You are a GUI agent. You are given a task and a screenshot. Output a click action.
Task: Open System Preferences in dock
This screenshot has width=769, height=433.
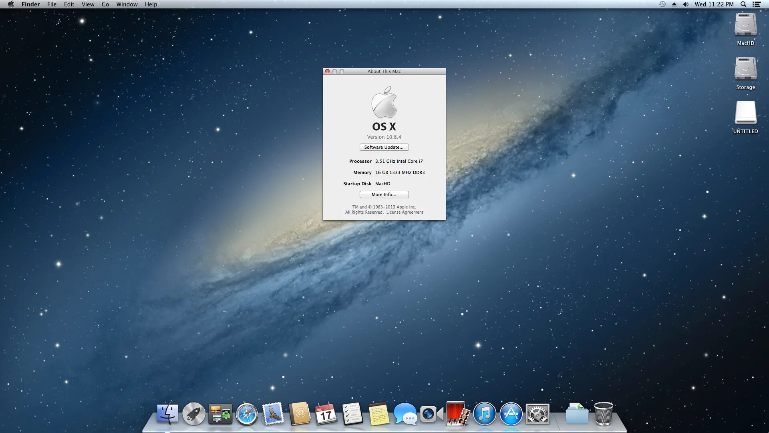537,414
